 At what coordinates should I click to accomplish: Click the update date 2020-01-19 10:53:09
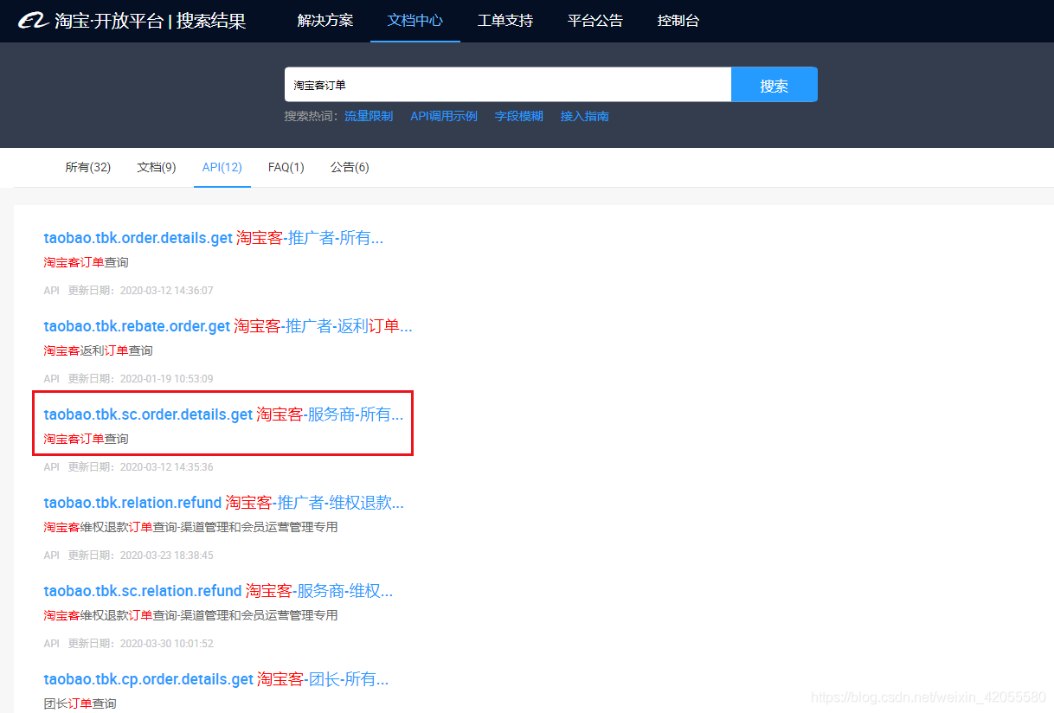tap(166, 379)
